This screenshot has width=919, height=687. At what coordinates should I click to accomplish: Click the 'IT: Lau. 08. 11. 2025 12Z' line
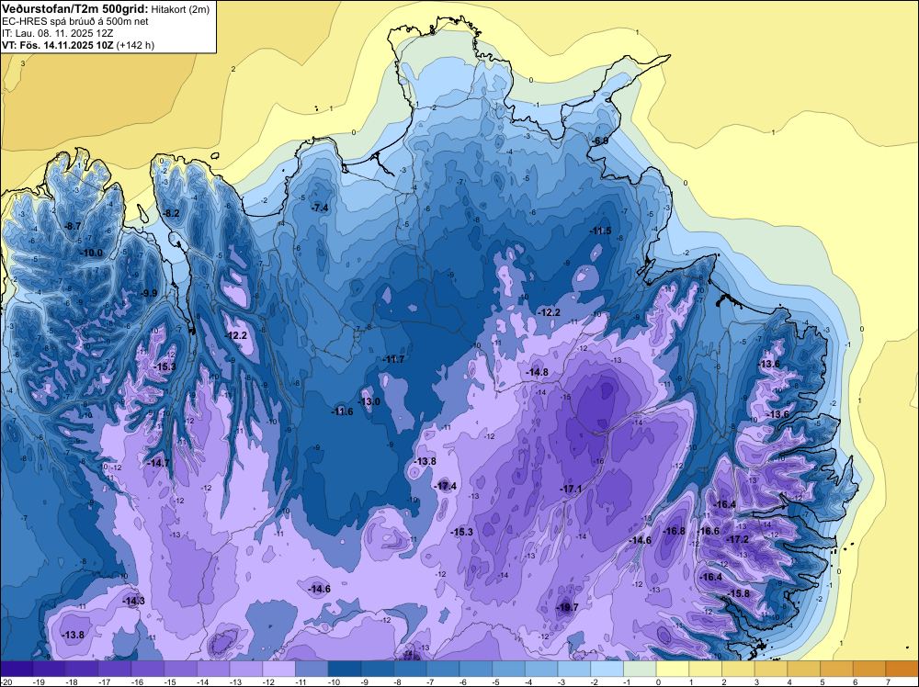click(56, 33)
